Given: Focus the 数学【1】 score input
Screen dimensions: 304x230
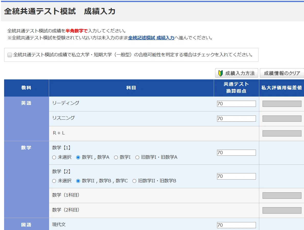Looking at the screenshot, I should (236, 152).
